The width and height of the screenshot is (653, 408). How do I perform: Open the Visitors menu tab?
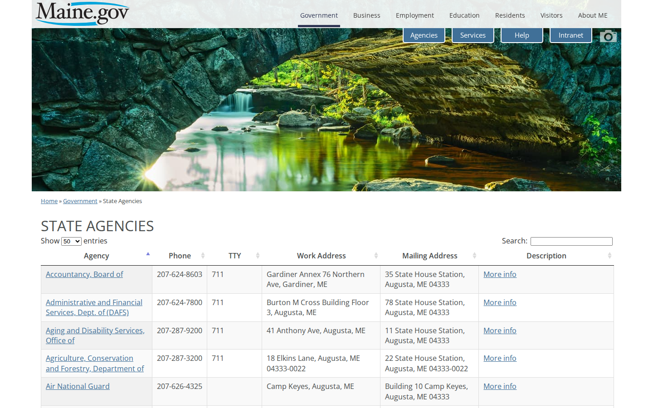[551, 15]
